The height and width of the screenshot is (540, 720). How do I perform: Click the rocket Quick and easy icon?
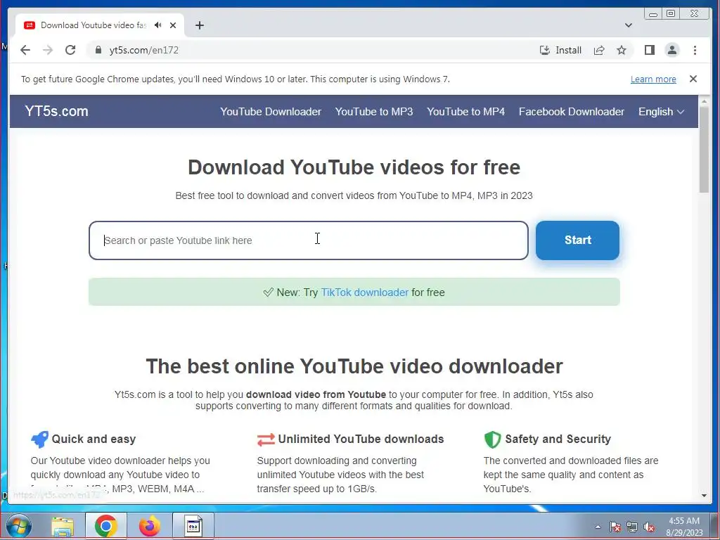[x=39, y=439]
